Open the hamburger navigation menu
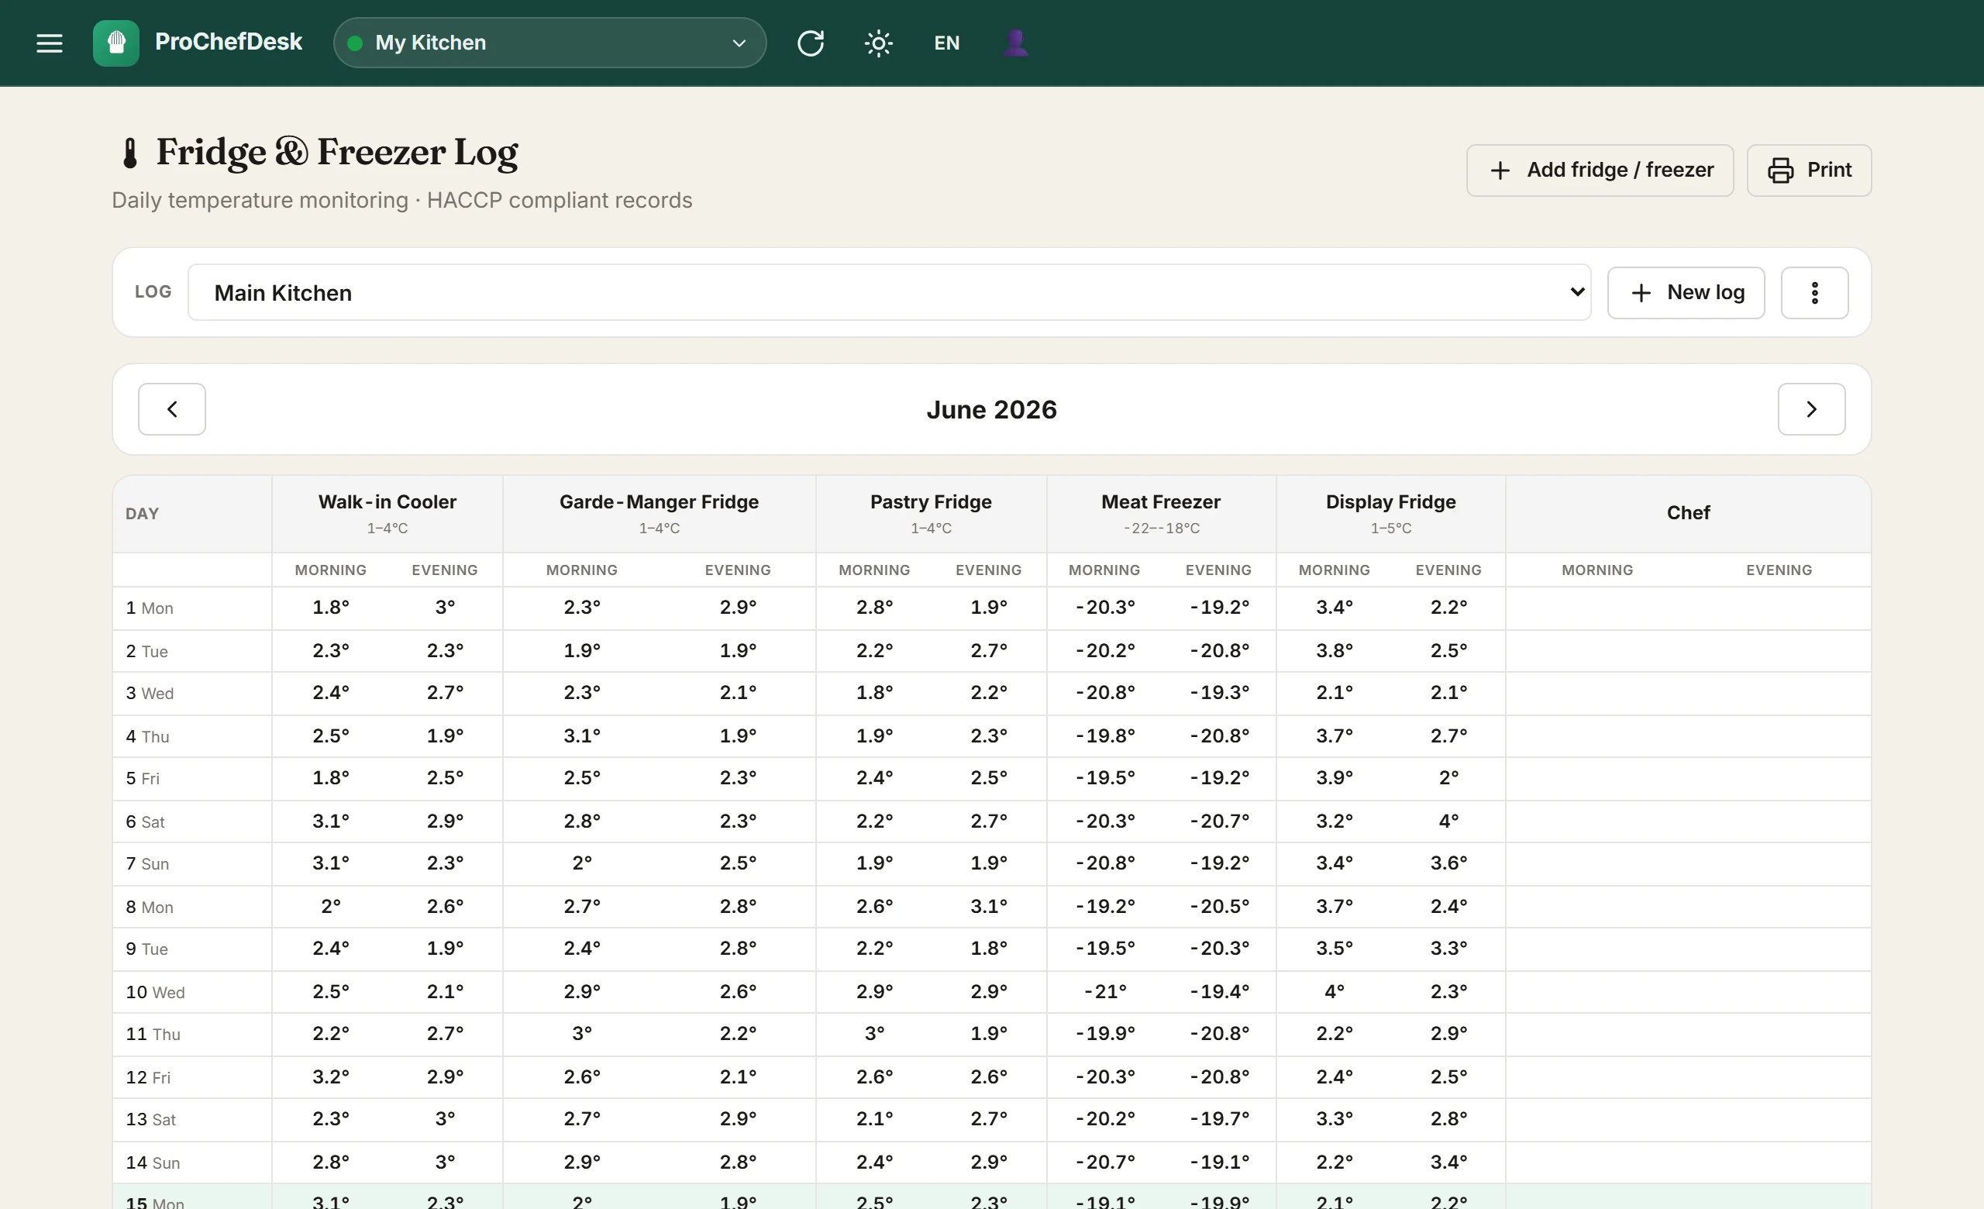Screen dimensions: 1984x1209 tap(49, 43)
